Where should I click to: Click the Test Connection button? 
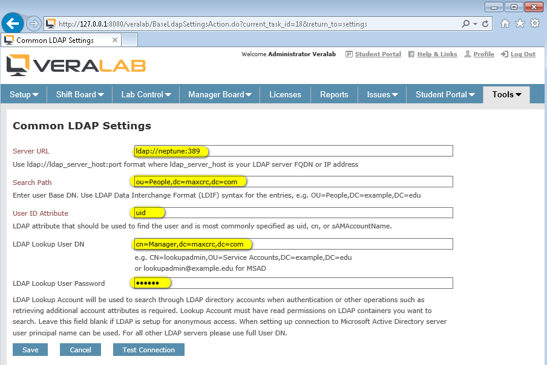coord(149,350)
